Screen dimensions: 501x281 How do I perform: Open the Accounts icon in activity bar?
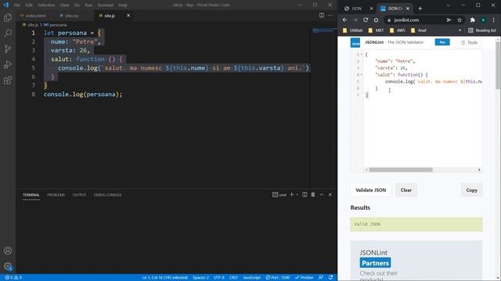8,251
